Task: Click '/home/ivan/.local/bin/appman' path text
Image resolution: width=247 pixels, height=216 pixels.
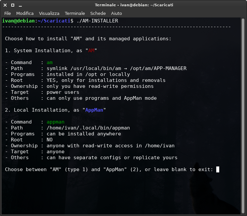Action: coord(88,128)
